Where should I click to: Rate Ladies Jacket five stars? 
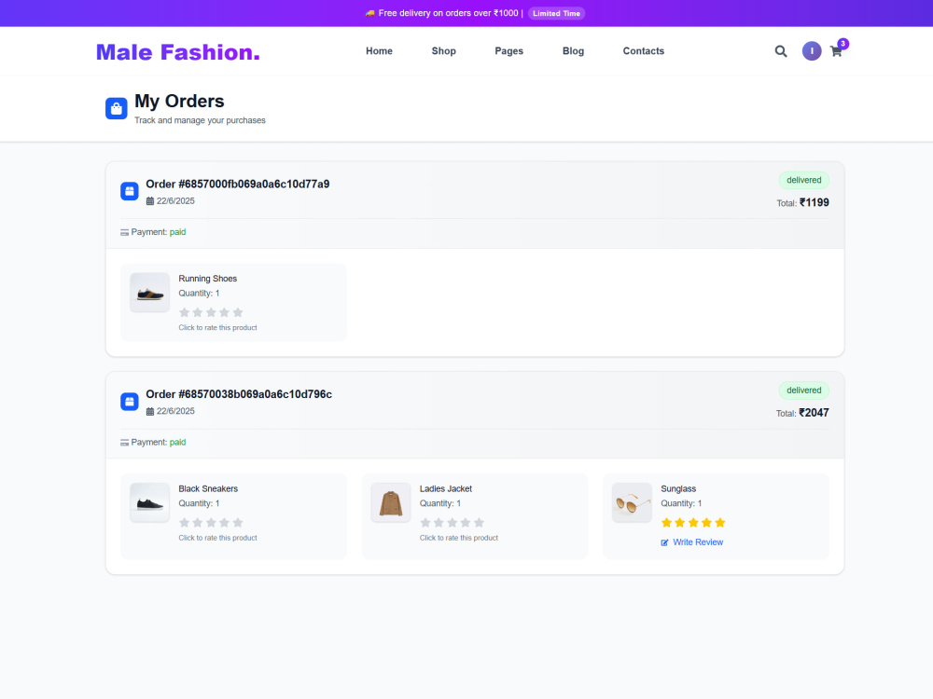479,523
